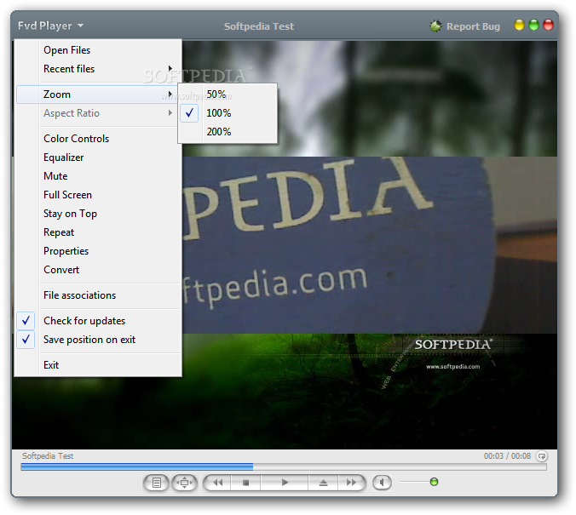Click Softpedia Test label above progress bar
The width and height of the screenshot is (576, 515).
point(48,456)
